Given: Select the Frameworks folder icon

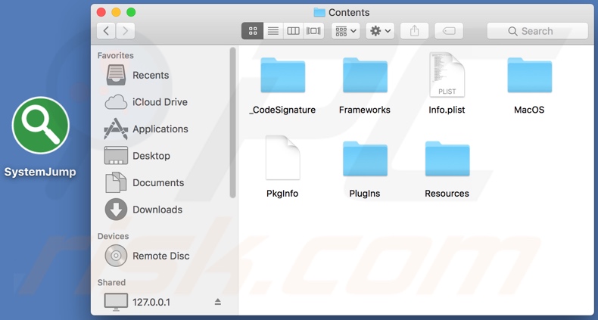Looking at the screenshot, I should pos(365,76).
